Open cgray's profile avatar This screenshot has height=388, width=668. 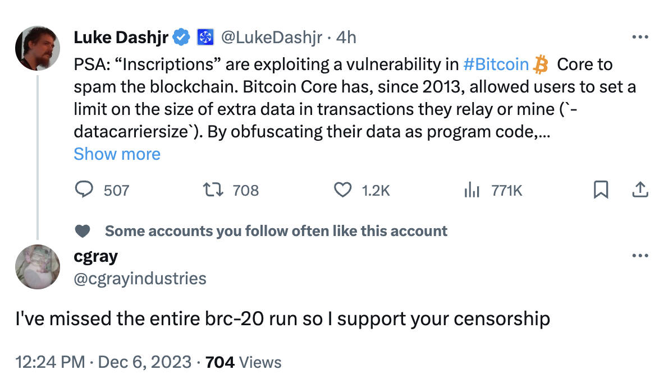pos(37,267)
